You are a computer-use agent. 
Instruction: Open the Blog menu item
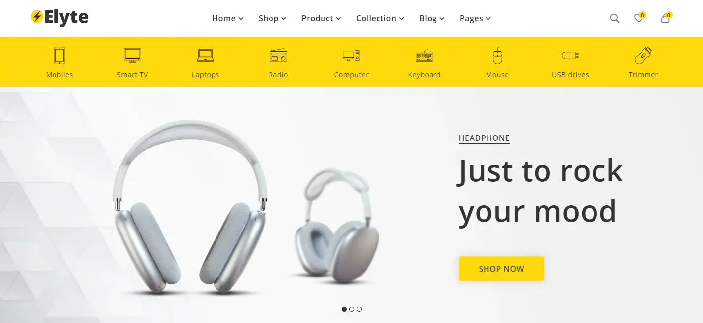click(432, 18)
